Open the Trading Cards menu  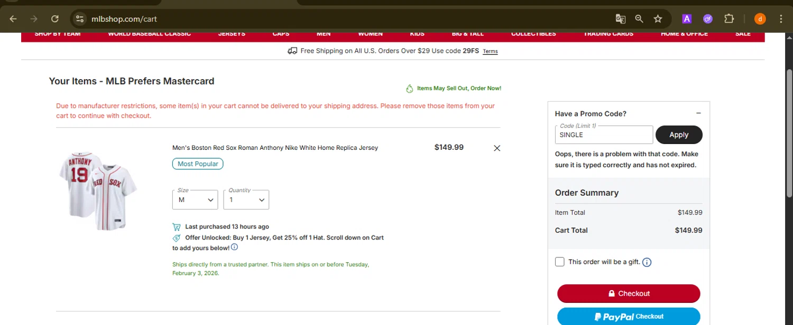tap(608, 34)
